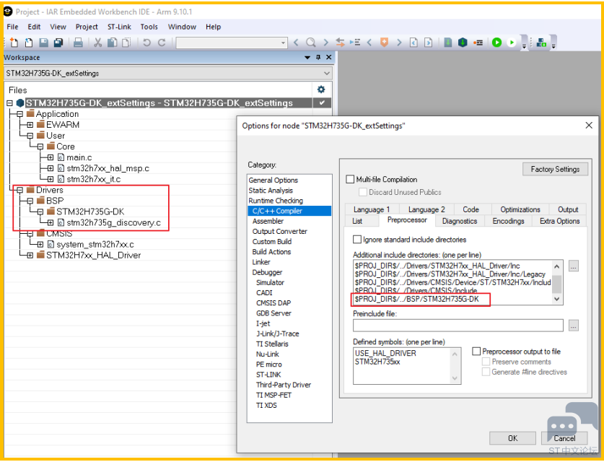
Task: Expand the main.c file node
Action: coord(51,157)
